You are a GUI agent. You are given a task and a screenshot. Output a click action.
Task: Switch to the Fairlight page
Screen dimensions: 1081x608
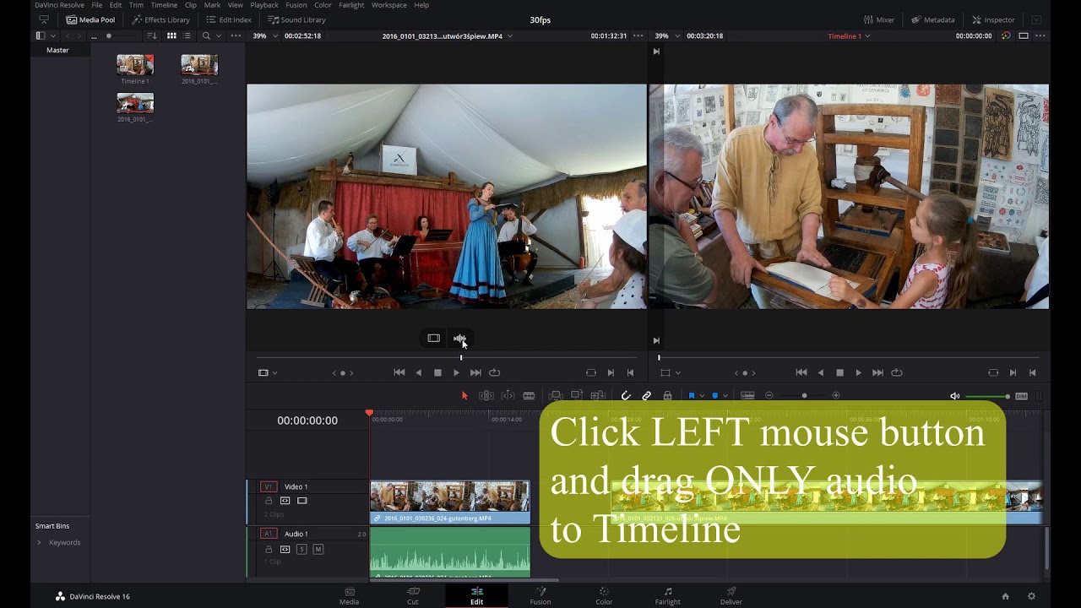[667, 595]
